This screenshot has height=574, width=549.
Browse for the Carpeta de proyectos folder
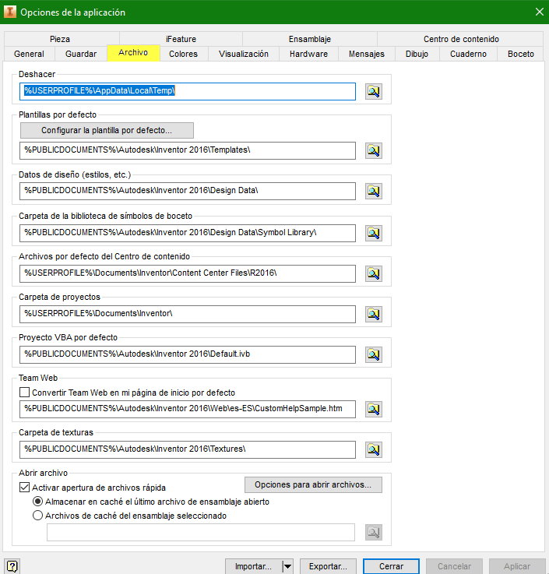[374, 315]
